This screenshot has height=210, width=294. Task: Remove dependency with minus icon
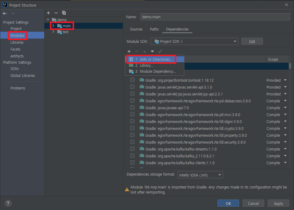137,51
